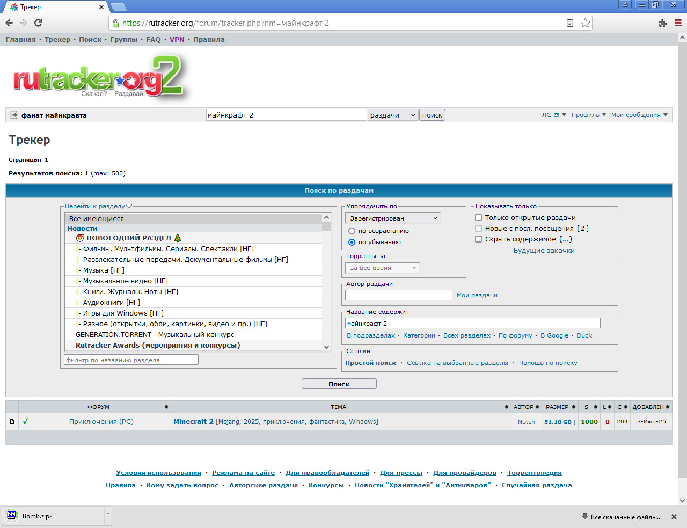Check Скрыть содержимое {...} option
This screenshot has height=528, width=687.
coord(479,239)
